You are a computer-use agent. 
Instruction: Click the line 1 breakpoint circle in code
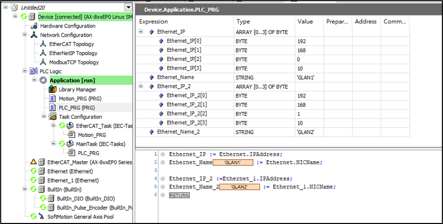163,154
